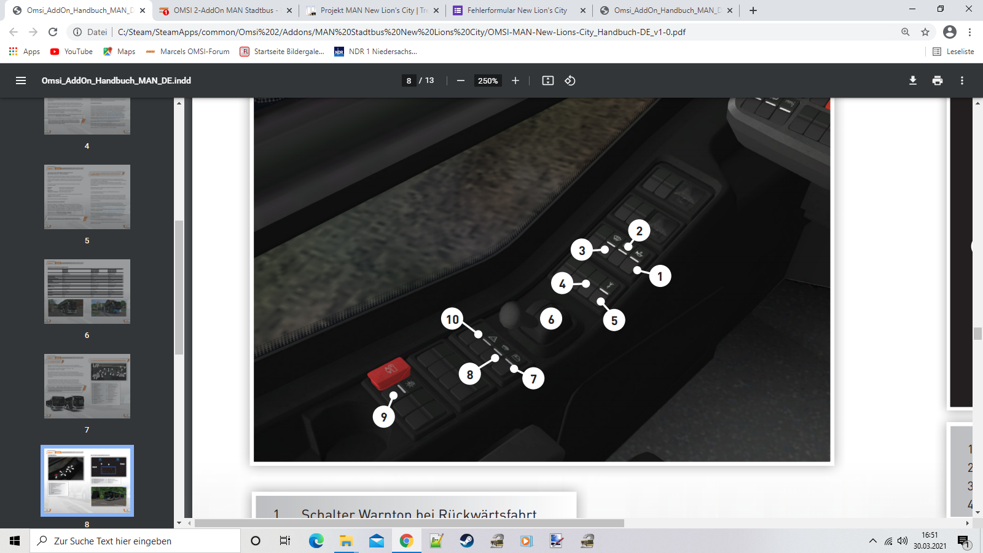The height and width of the screenshot is (553, 983).
Task: Bookmark this page with the star icon
Action: (925, 32)
